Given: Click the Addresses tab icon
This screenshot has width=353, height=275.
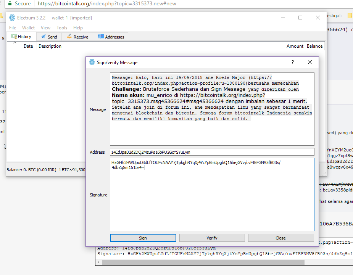Looking at the screenshot, I should coord(101,37).
